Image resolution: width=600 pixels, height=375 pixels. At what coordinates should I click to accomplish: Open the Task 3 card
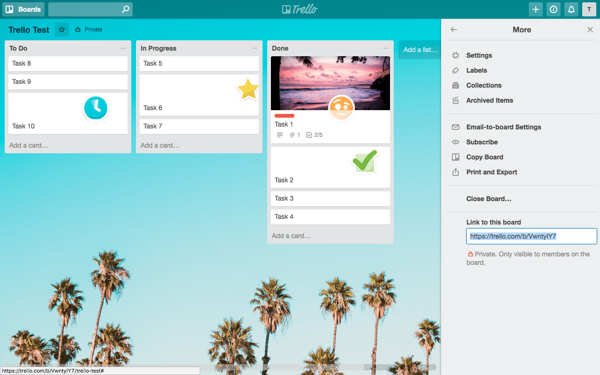(x=330, y=198)
